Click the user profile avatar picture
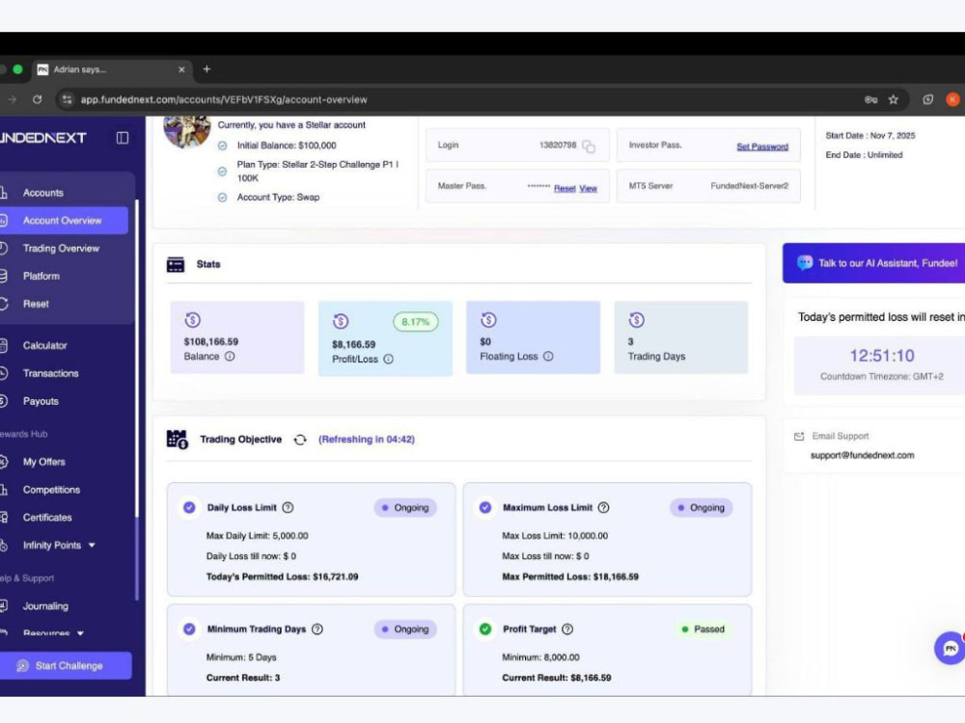965x723 pixels. coord(187,131)
